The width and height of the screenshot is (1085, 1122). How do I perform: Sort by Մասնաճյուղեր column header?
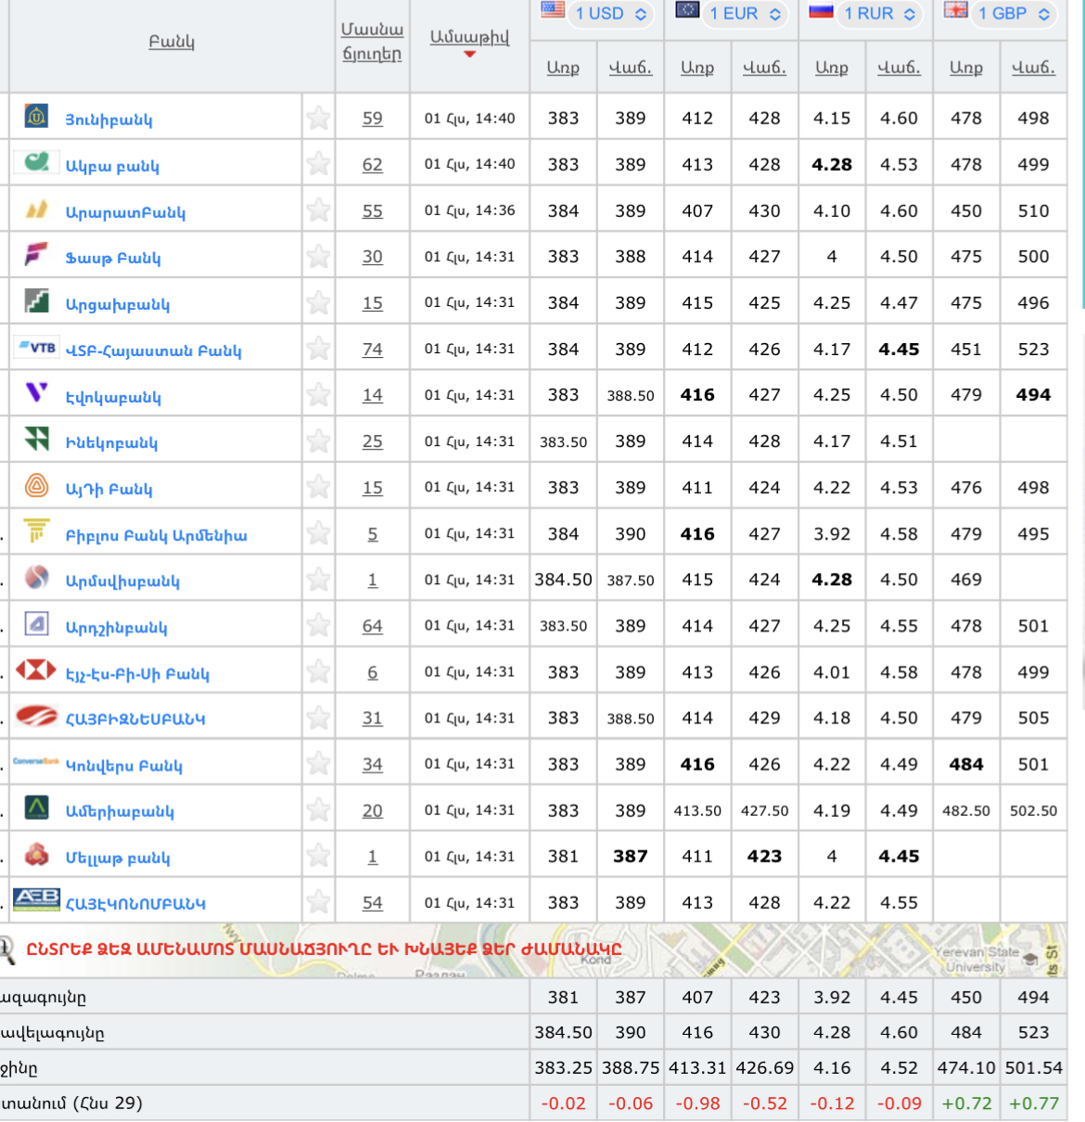click(372, 42)
